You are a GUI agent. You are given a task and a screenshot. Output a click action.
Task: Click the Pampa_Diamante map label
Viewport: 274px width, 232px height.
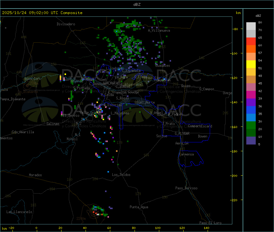[x=13, y=99]
